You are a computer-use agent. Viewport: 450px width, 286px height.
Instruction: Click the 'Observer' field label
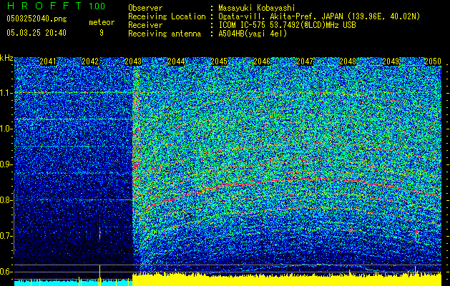(145, 8)
